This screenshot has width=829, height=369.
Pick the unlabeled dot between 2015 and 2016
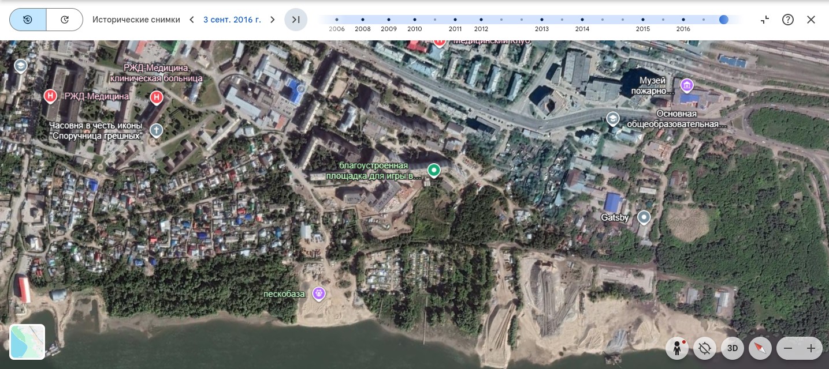click(663, 20)
